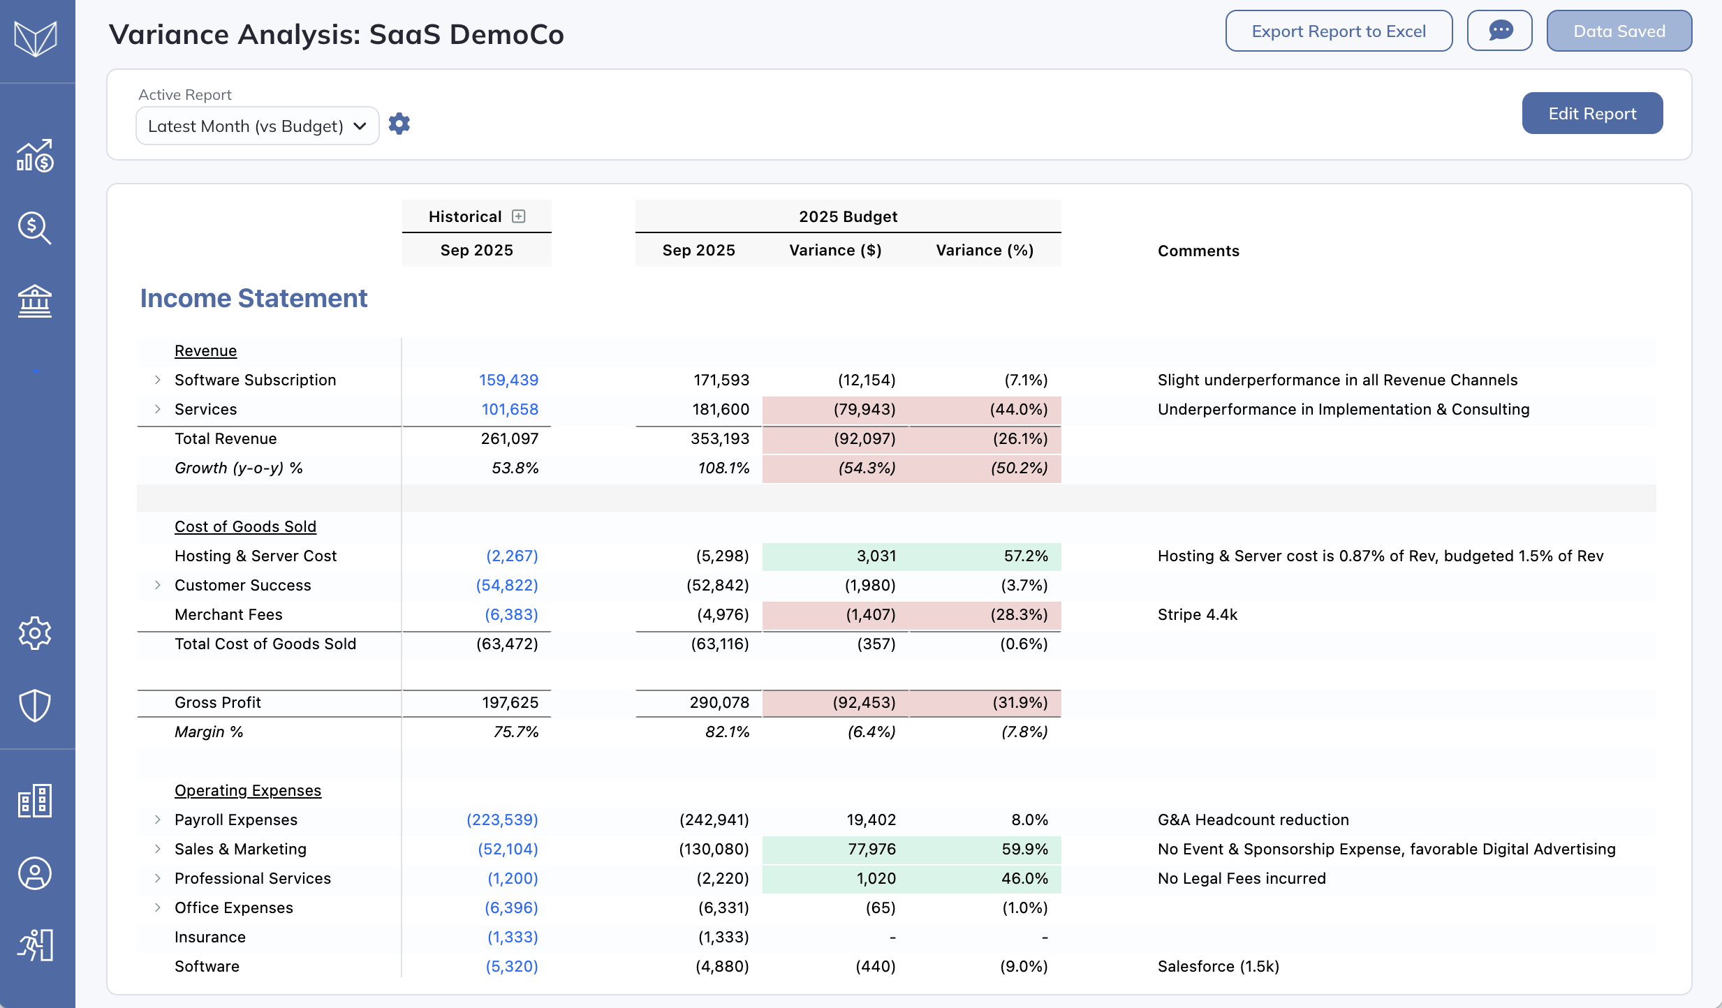
Task: Open the user profile sidebar icon
Action: (x=35, y=873)
